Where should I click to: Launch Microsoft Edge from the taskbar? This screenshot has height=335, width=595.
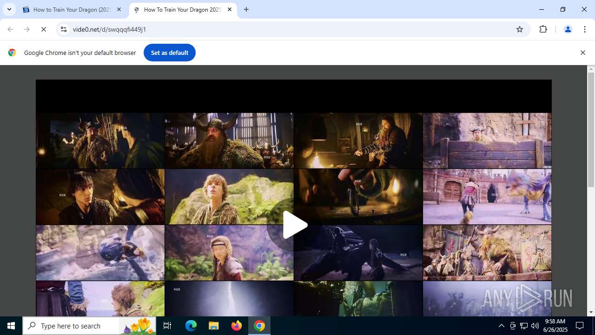(191, 326)
